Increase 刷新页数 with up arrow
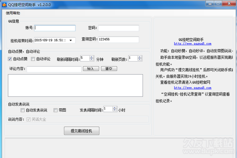This screenshot has width=237, height=158. tap(140, 57)
